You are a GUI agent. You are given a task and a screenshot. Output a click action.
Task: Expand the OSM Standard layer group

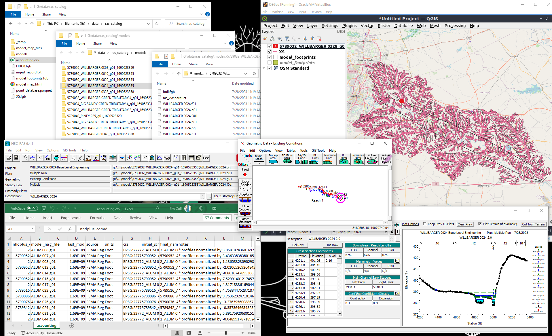coord(264,68)
